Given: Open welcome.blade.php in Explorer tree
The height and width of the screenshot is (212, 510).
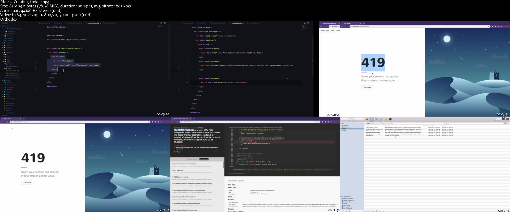Looking at the screenshot, I should pyautogui.click(x=12, y=78).
